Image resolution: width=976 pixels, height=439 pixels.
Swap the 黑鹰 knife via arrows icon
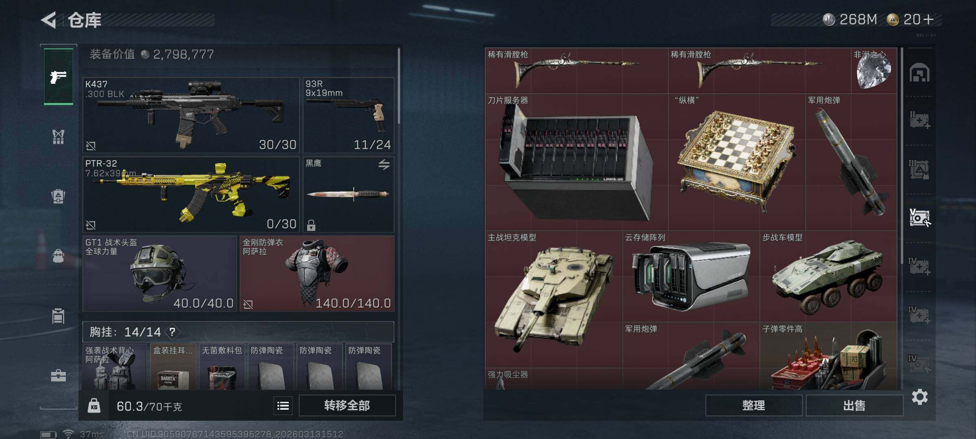tap(384, 165)
